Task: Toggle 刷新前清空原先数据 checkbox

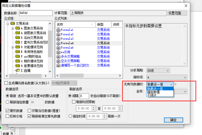Action: 30,116
